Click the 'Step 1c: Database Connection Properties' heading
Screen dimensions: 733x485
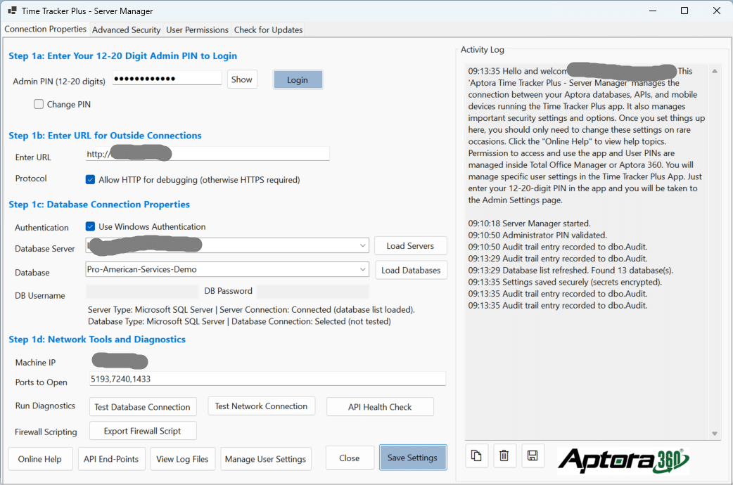[x=99, y=204]
